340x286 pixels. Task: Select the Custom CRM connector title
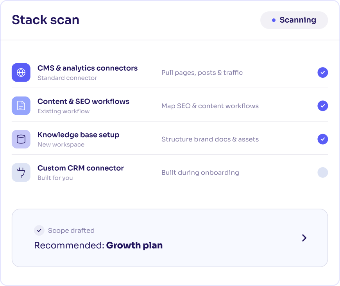coord(81,168)
